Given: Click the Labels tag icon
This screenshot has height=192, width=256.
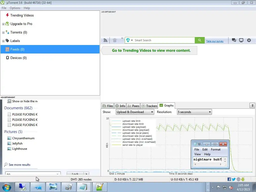Looking at the screenshot, I should [x=7, y=41].
